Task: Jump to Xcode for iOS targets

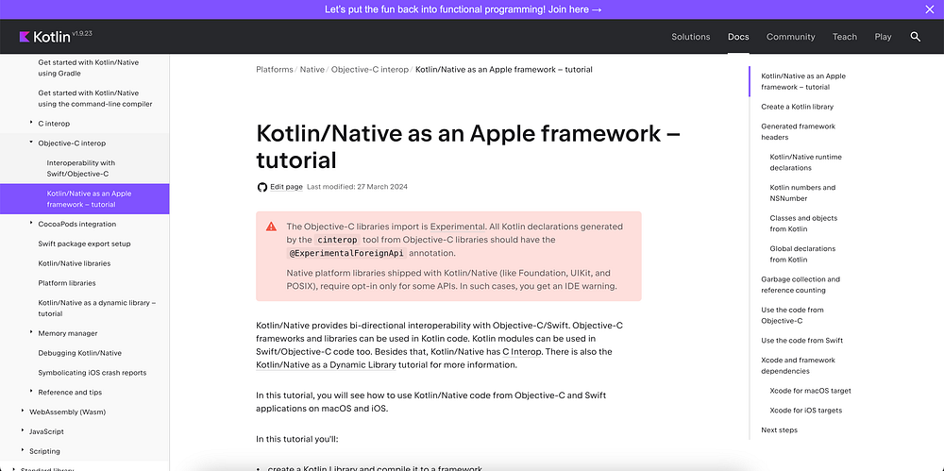Action: (805, 411)
